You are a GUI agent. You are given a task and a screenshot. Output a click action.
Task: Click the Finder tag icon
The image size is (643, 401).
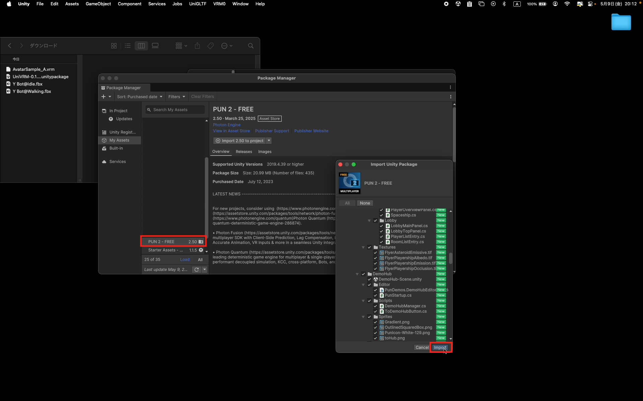[x=210, y=46]
